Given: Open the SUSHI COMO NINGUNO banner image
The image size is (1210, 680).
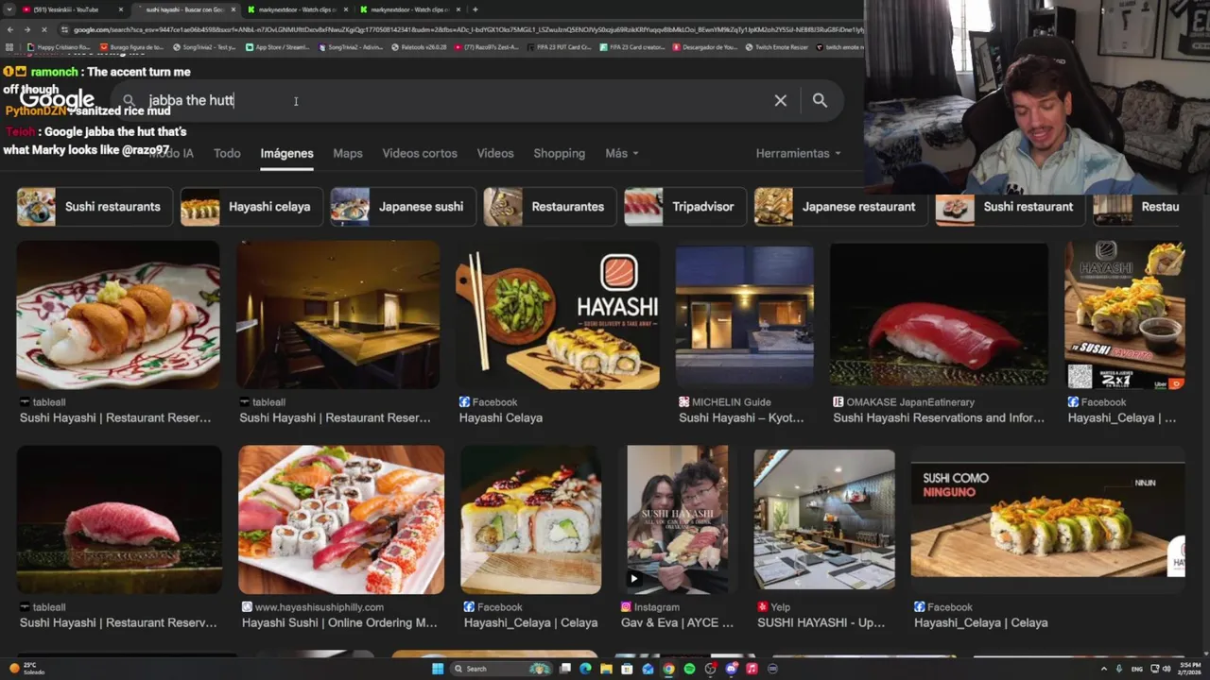Looking at the screenshot, I should tap(1047, 520).
